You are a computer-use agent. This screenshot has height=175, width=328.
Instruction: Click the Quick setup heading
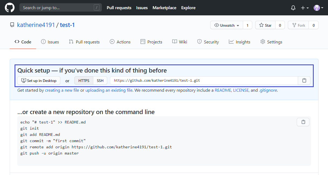pos(92,70)
